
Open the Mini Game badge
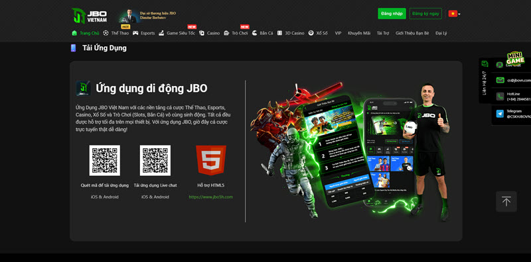[x=516, y=58]
